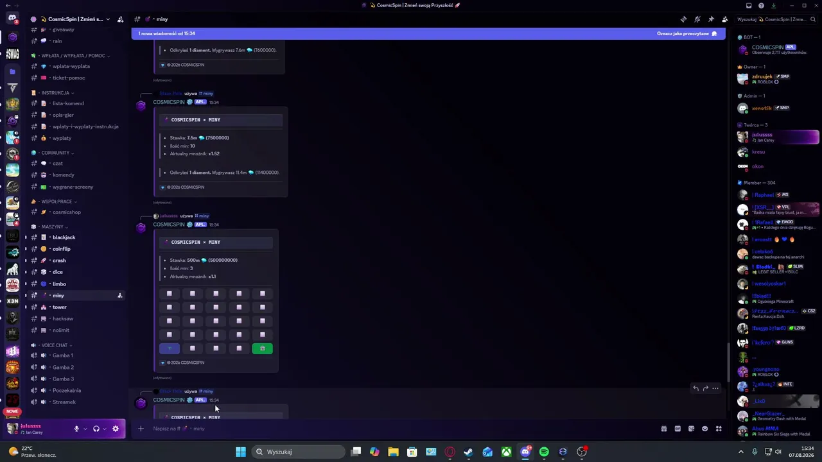Click the forward arrow icon on the hovered message
The width and height of the screenshot is (822, 462).
(x=705, y=388)
